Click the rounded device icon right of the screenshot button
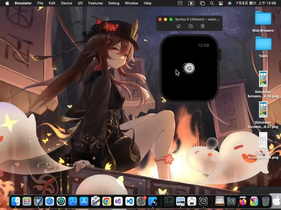The height and width of the screenshot is (210, 281). pyautogui.click(x=203, y=26)
